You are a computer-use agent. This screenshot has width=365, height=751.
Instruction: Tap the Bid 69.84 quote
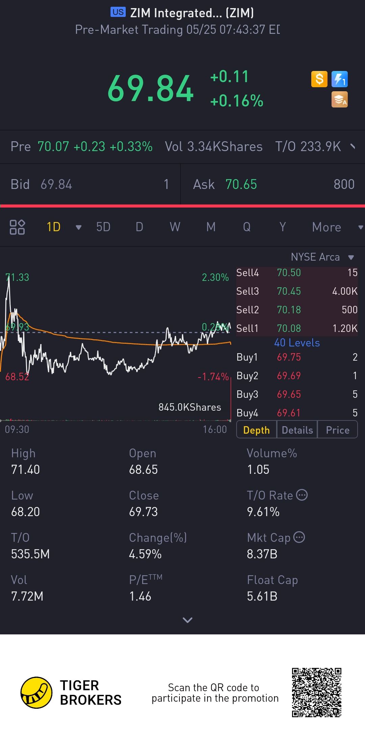pos(90,185)
